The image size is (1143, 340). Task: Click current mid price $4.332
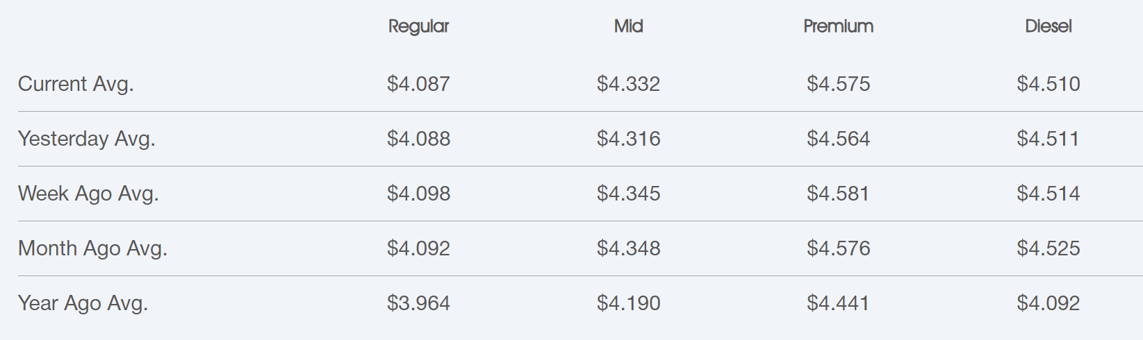tap(628, 84)
